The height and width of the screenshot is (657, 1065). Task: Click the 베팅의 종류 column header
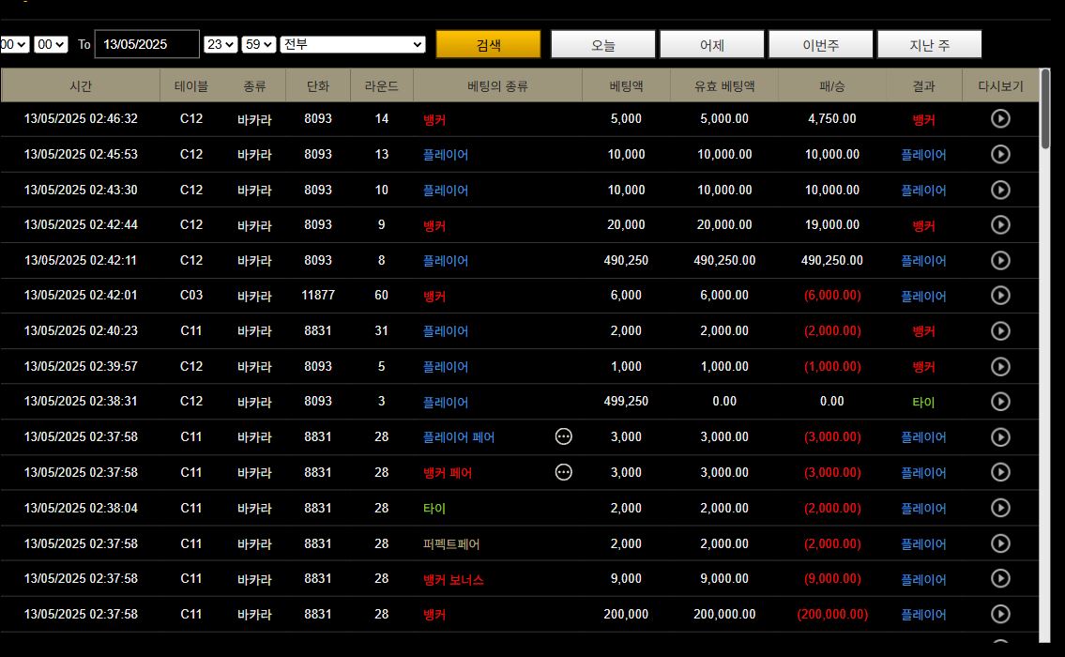pos(498,86)
